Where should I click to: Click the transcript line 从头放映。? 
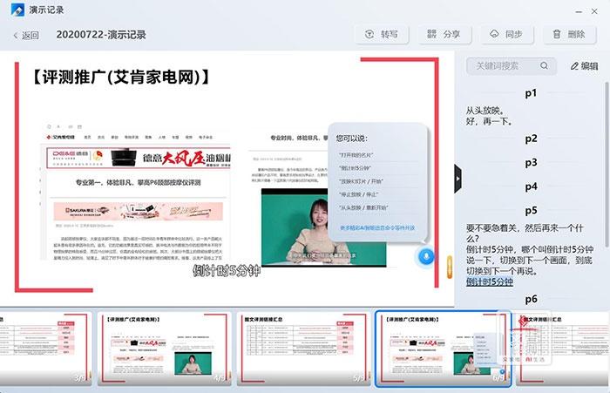pyautogui.click(x=485, y=111)
